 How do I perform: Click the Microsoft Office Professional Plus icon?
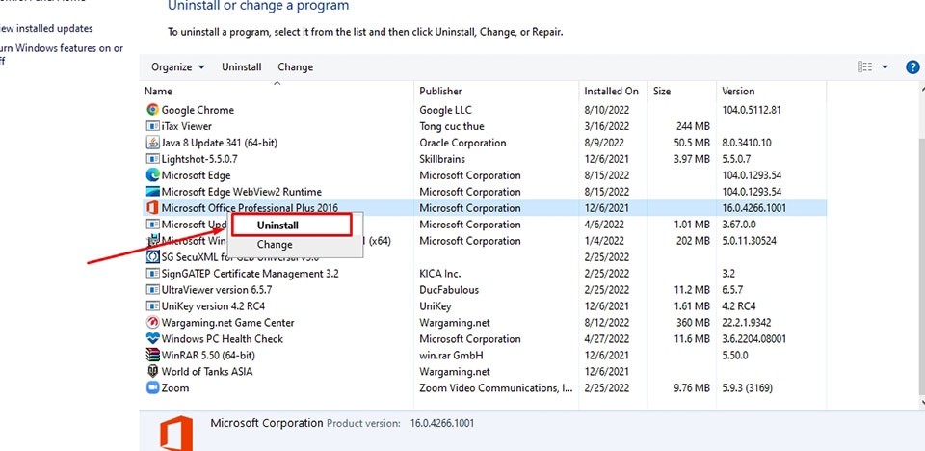(152, 208)
